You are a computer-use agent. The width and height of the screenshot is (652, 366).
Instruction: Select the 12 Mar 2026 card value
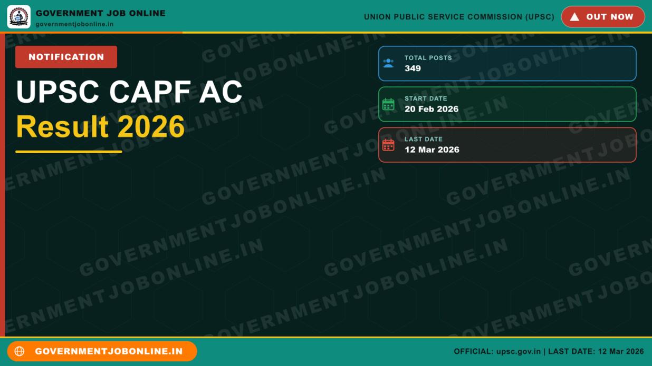coord(432,150)
